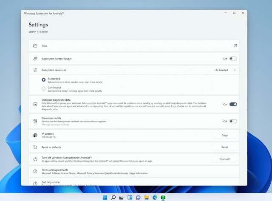
Task: Click the green Subsystem for Android taskbar icon
Action: click(x=163, y=197)
